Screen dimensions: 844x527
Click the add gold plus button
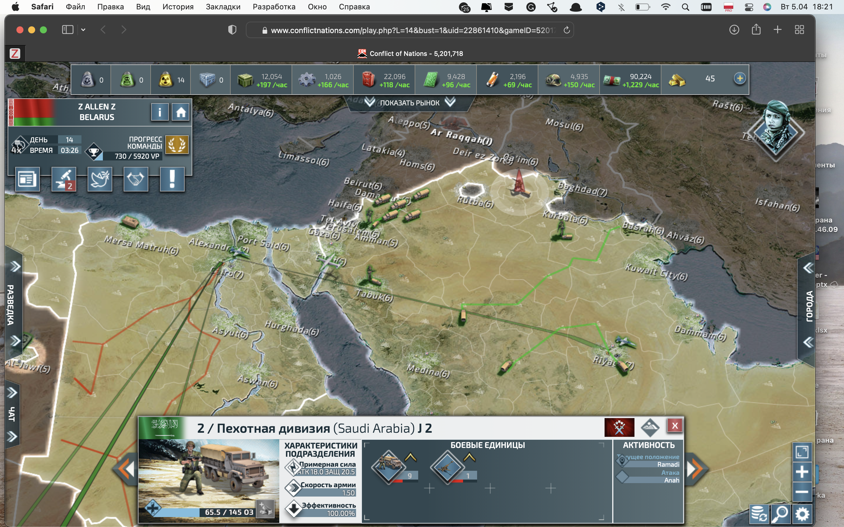(x=740, y=79)
